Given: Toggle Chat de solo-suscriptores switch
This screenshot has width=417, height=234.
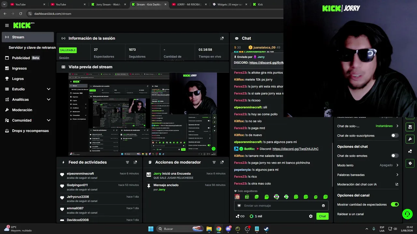Looking at the screenshot, I should [x=395, y=136].
